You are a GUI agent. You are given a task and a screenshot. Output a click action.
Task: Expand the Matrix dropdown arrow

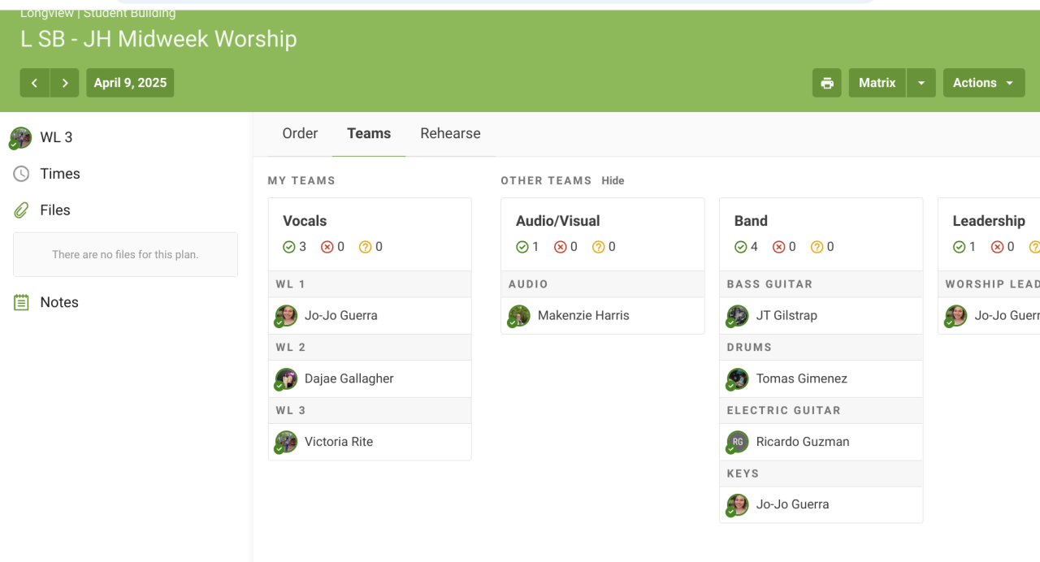coord(921,83)
